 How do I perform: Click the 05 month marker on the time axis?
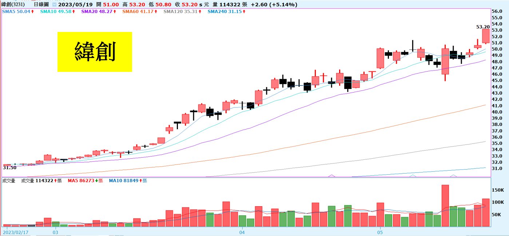[x=380, y=231]
